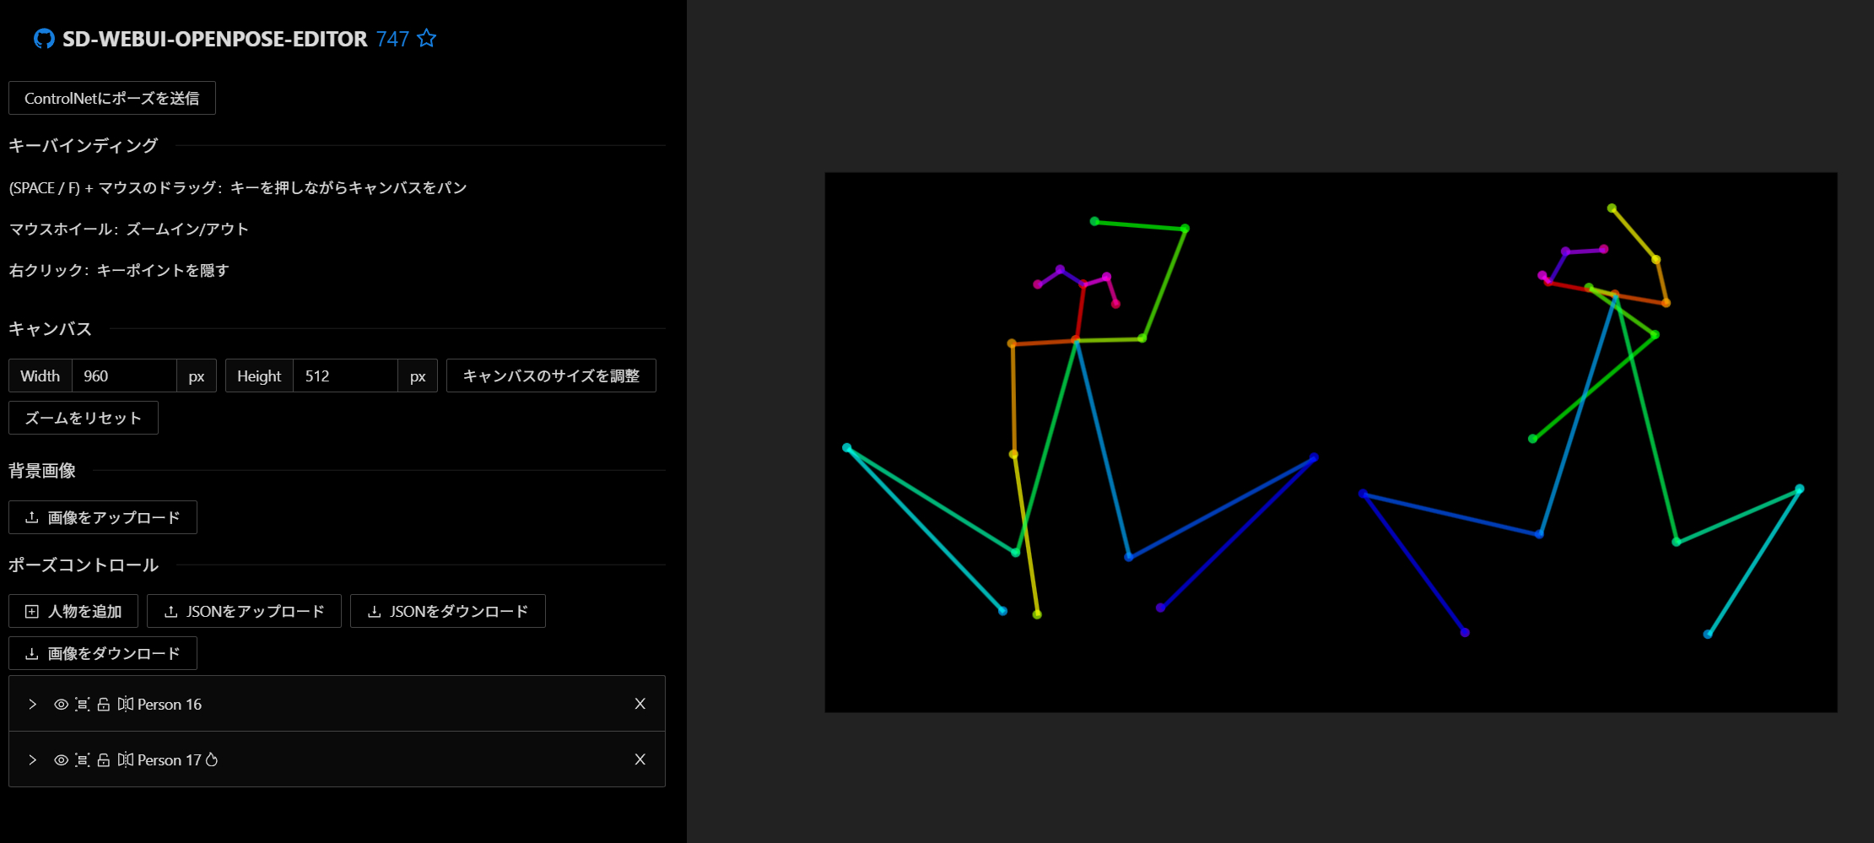Click the canvas Width input field

[124, 376]
